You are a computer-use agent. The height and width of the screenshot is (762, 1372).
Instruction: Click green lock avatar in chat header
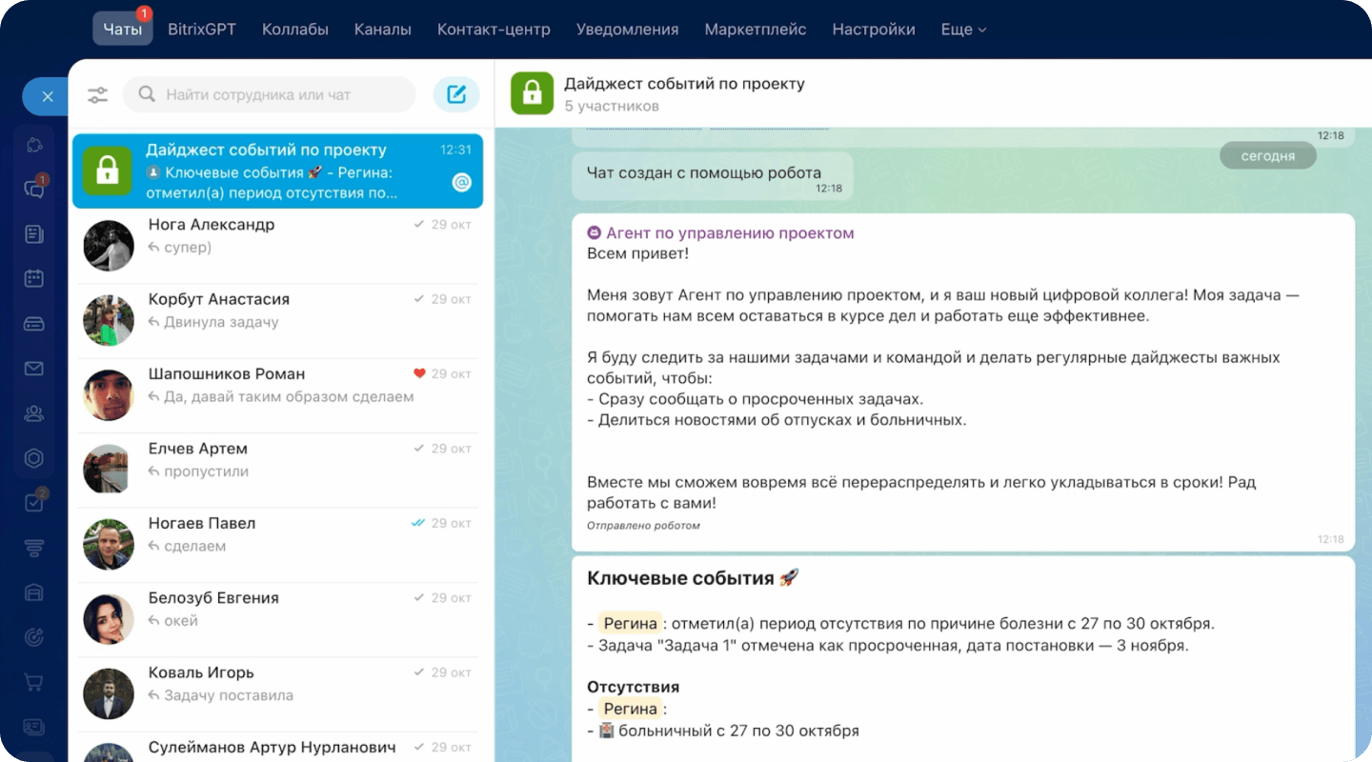(x=532, y=93)
